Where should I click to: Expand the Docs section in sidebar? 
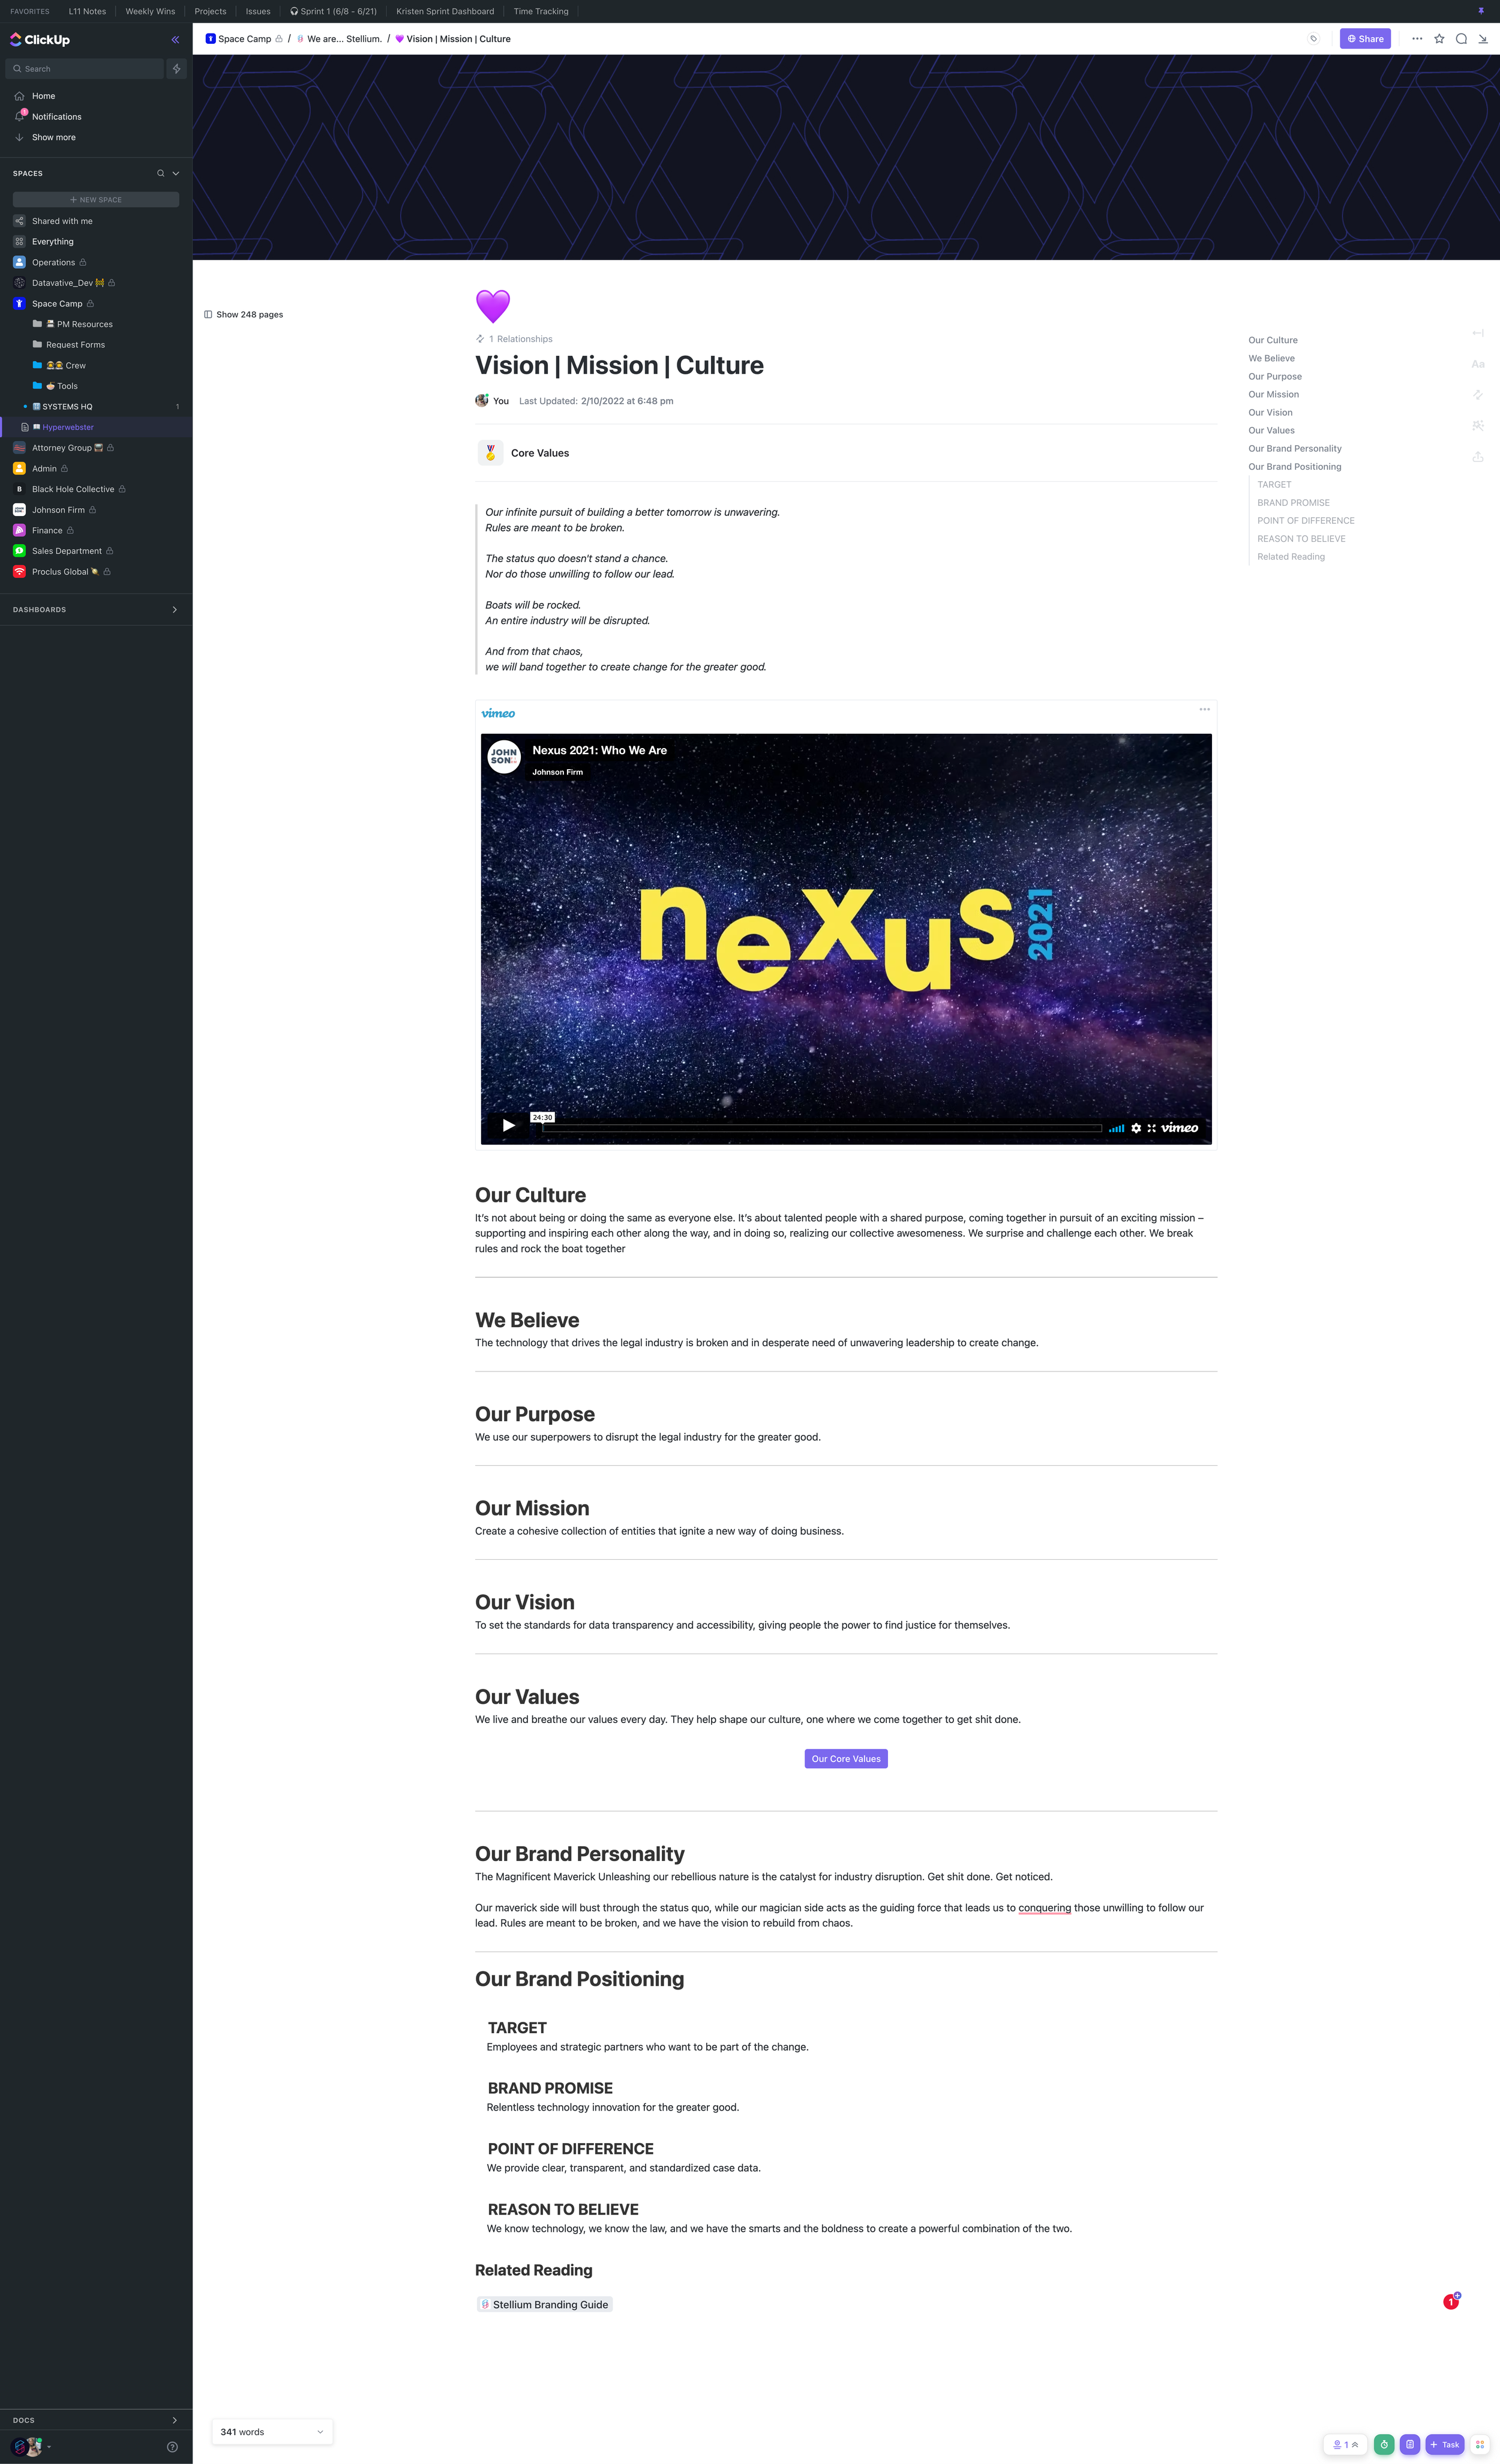(174, 2420)
